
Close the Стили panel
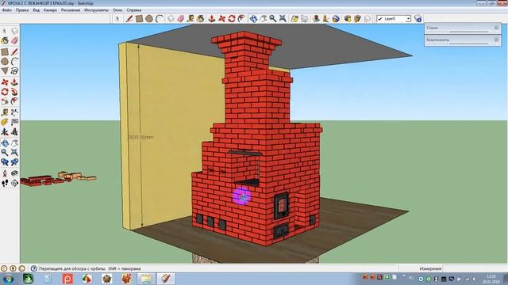(496, 28)
